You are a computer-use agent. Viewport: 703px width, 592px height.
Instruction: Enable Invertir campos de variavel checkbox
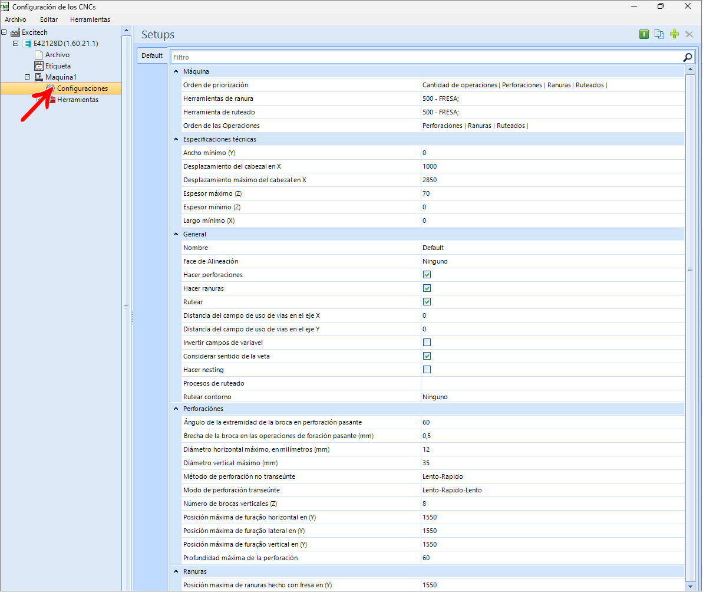pos(427,342)
